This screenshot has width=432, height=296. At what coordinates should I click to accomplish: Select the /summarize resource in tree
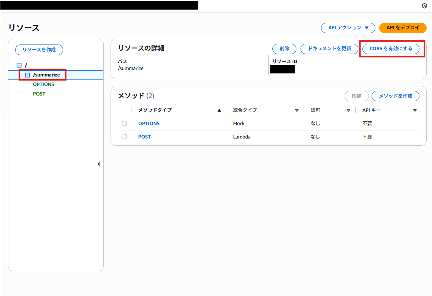(46, 75)
